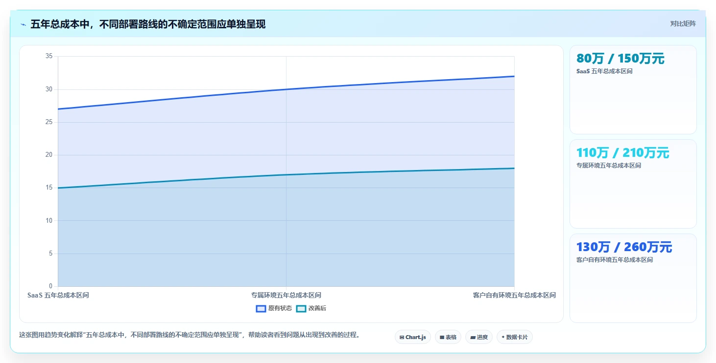This screenshot has width=716, height=363.
Task: Select the 表格 tag chip
Action: (x=448, y=337)
